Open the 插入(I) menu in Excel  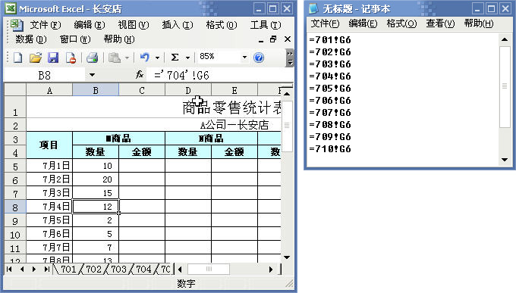click(178, 25)
